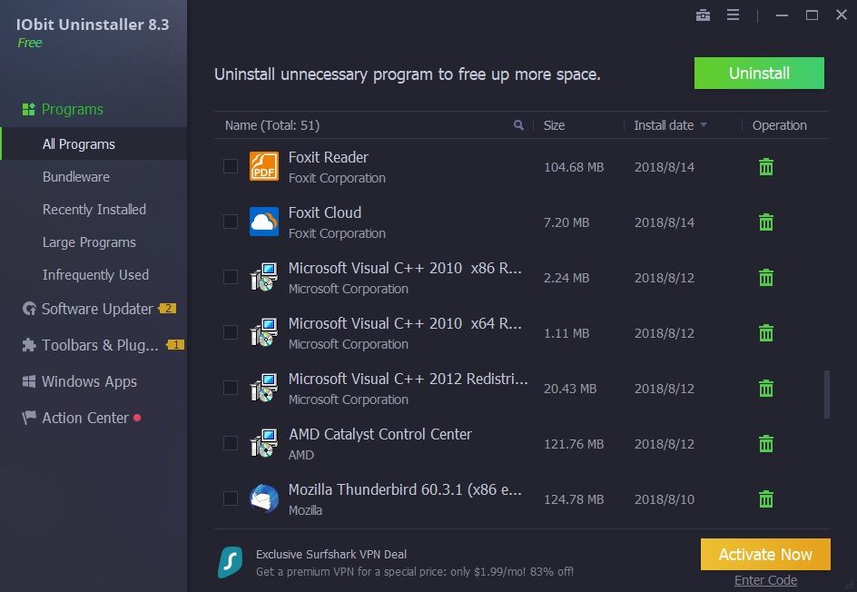Viewport: 857px width, 592px height.
Task: Click the Activate Now button
Action: tap(765, 554)
